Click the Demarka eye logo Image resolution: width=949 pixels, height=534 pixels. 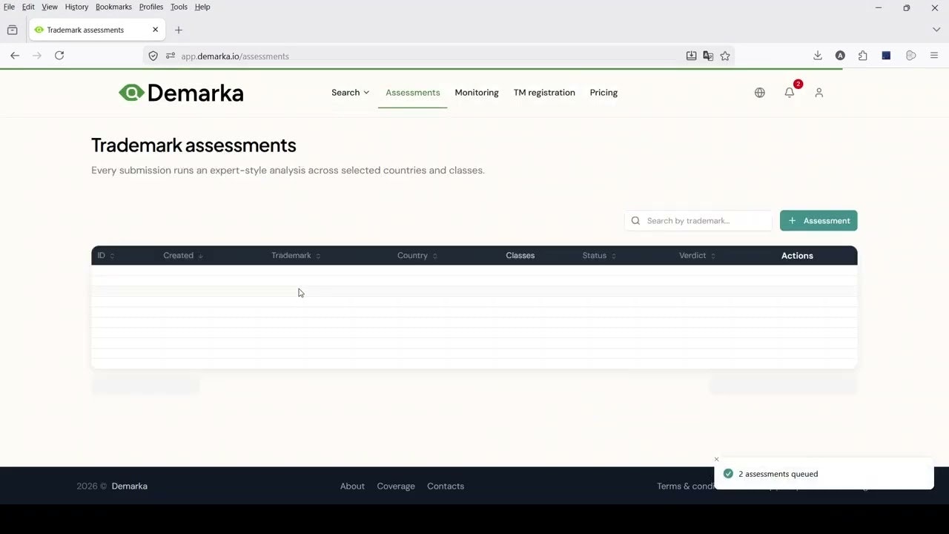(x=132, y=92)
